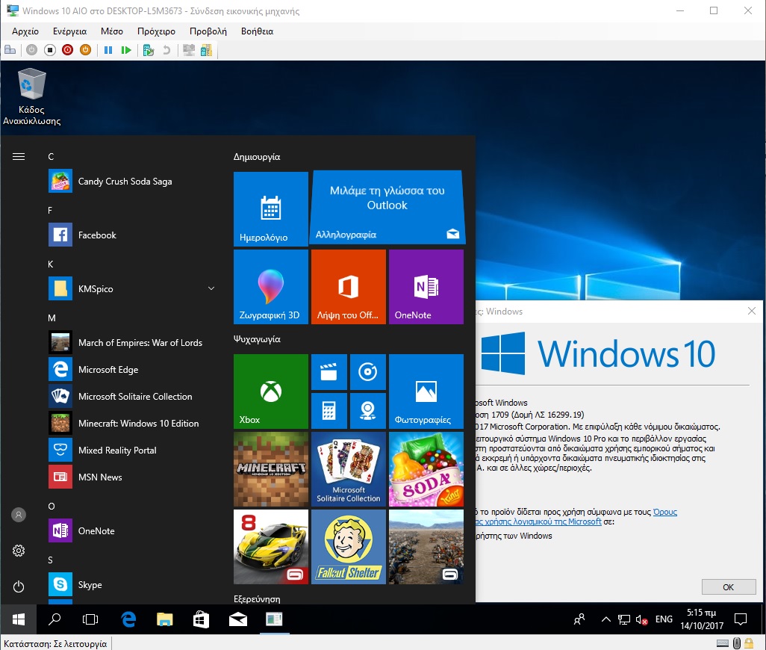Click the orange Save VM state icon
The height and width of the screenshot is (650, 766).
click(86, 50)
